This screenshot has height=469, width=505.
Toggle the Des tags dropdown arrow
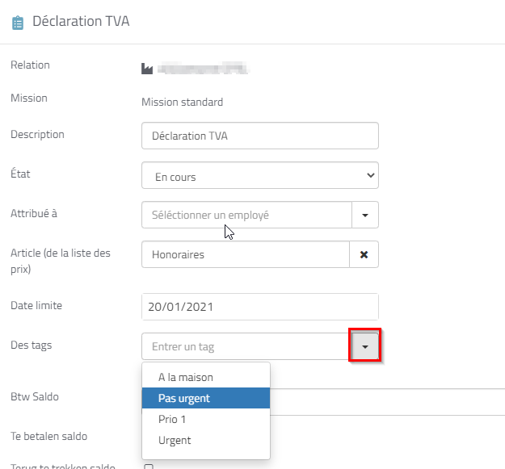pos(365,346)
